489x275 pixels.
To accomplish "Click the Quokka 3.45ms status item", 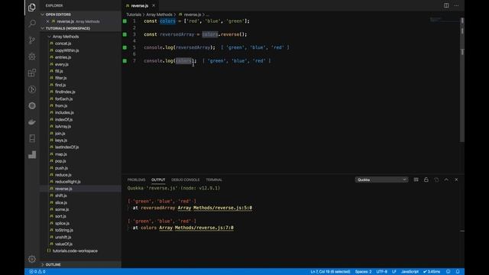I will (432, 272).
